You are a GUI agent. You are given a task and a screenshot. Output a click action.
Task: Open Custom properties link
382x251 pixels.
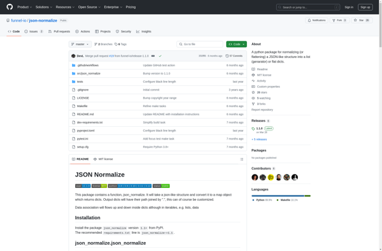pos(265,87)
